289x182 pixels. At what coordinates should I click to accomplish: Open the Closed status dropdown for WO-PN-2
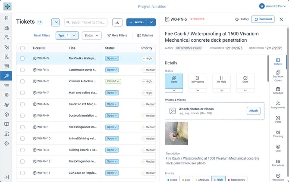pyautogui.click(x=113, y=81)
